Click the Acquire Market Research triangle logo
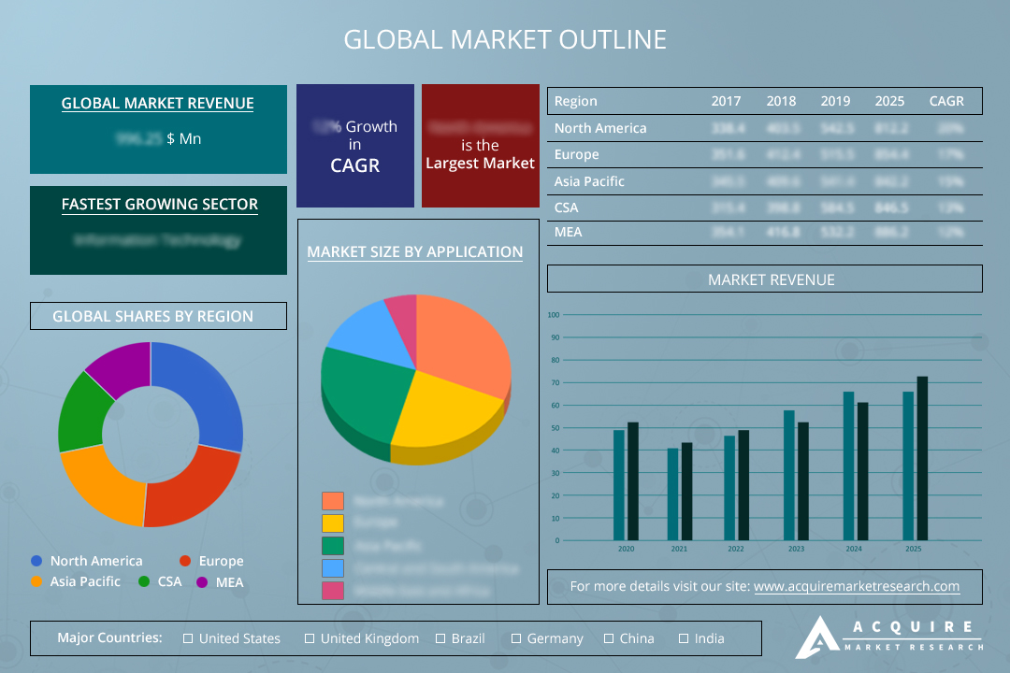The height and width of the screenshot is (673, 1010). (818, 638)
